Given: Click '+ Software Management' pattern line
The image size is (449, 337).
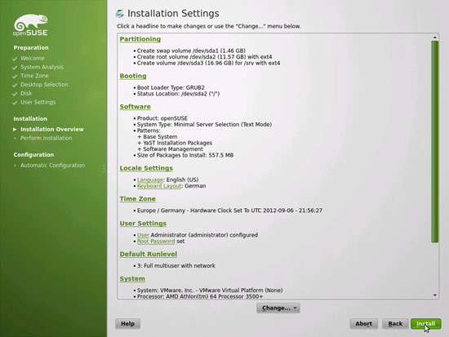Looking at the screenshot, I should pos(170,149).
